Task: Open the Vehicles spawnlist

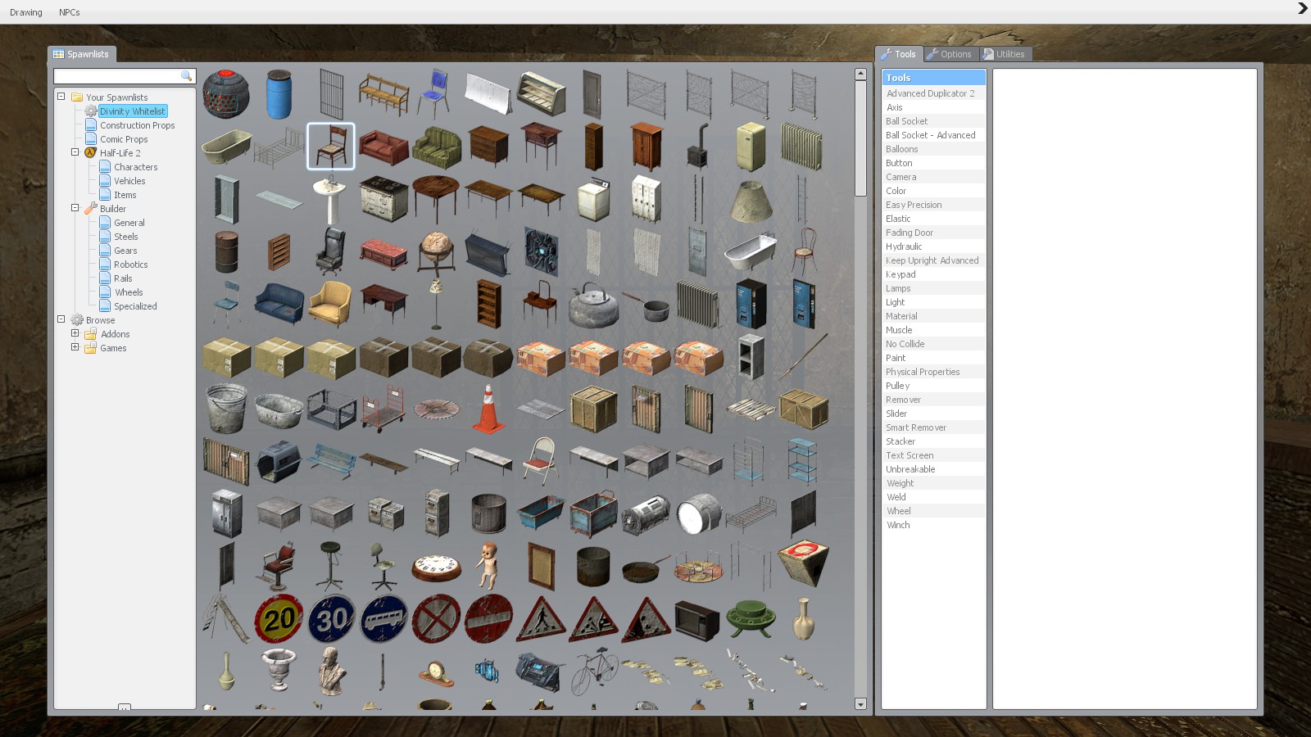Action: coord(129,181)
